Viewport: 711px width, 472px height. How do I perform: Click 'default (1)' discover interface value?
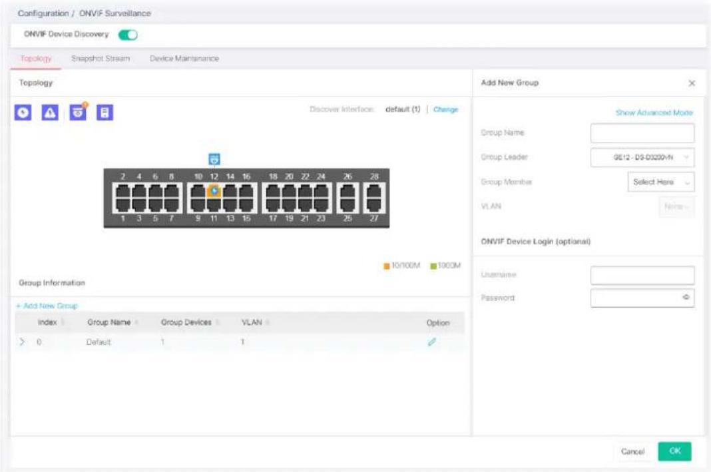tap(403, 109)
